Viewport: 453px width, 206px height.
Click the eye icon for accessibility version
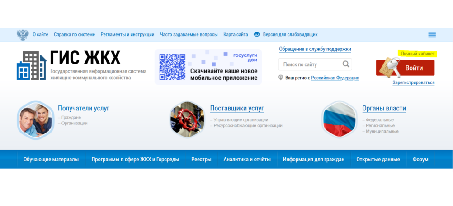pos(257,34)
